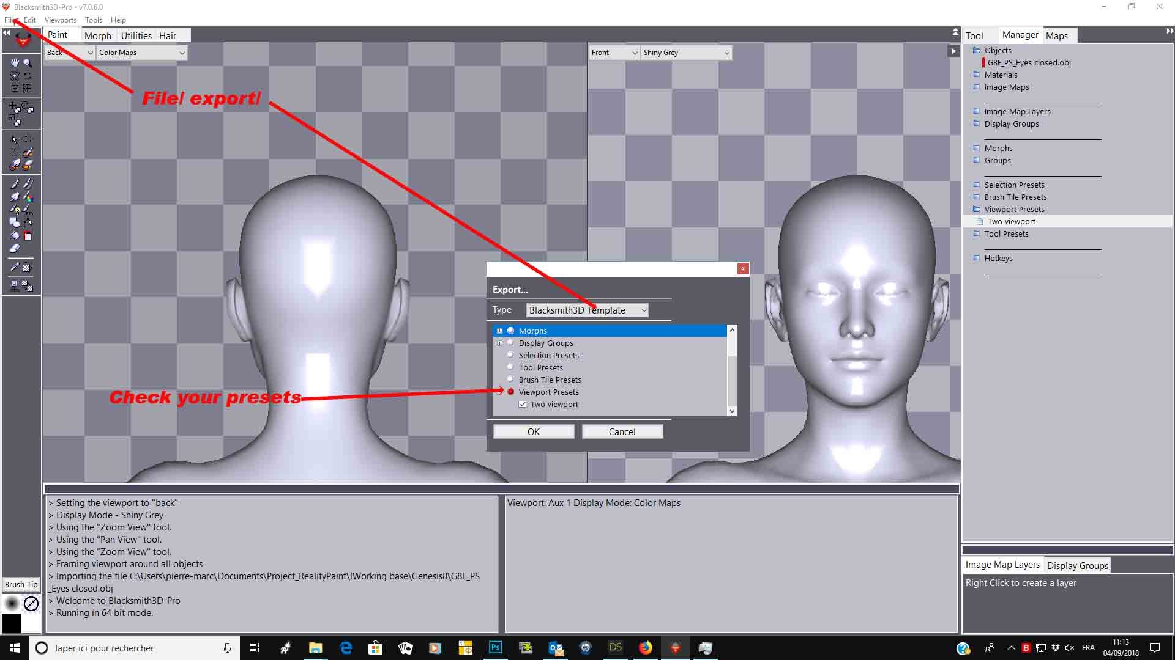Image resolution: width=1175 pixels, height=660 pixels.
Task: Select the Display Groups radio in Export
Action: [x=510, y=343]
